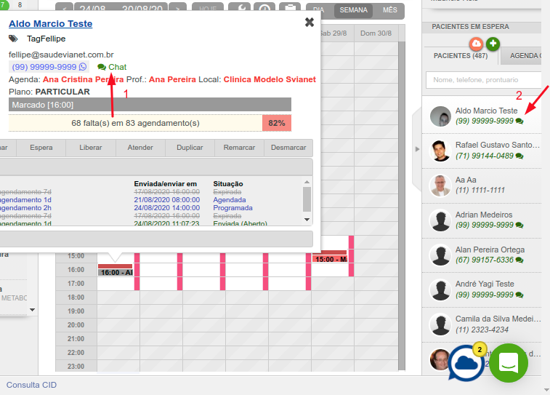Click the tag icon beside TagFellipe

coord(13,39)
